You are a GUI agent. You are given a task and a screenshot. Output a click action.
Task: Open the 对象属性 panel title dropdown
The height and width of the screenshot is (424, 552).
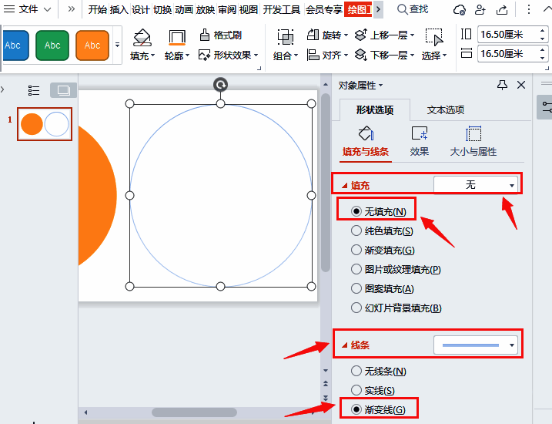[381, 86]
